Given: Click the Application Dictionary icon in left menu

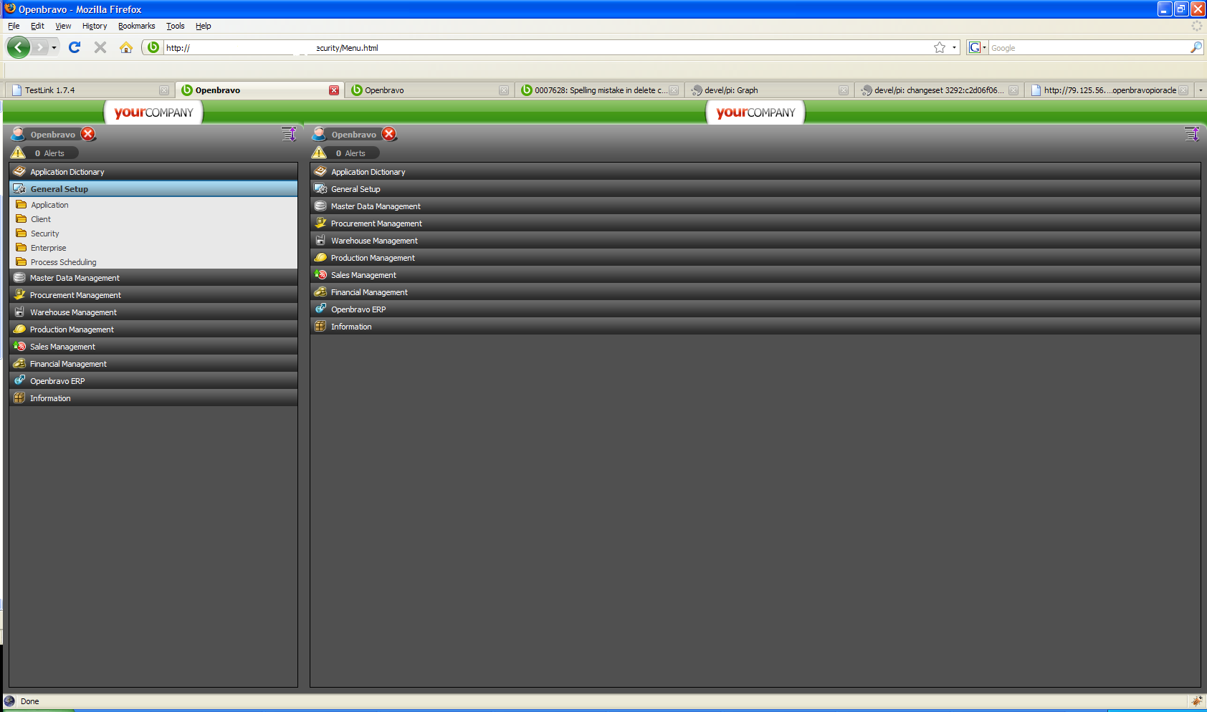Looking at the screenshot, I should (19, 171).
